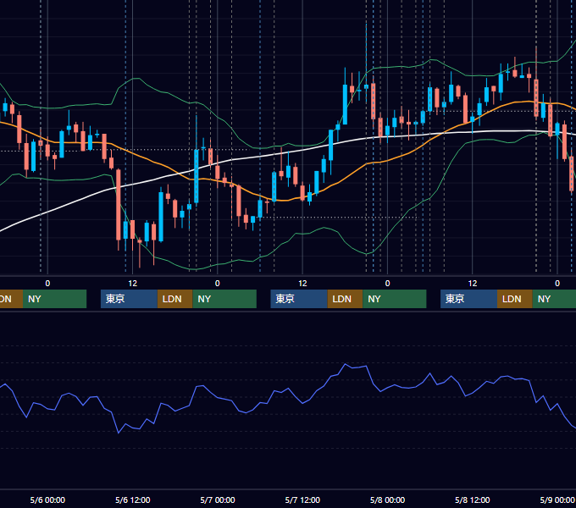This screenshot has height=508, width=576.
Task: Click the '12' hour label above 5/8 東京
Action: tap(473, 284)
